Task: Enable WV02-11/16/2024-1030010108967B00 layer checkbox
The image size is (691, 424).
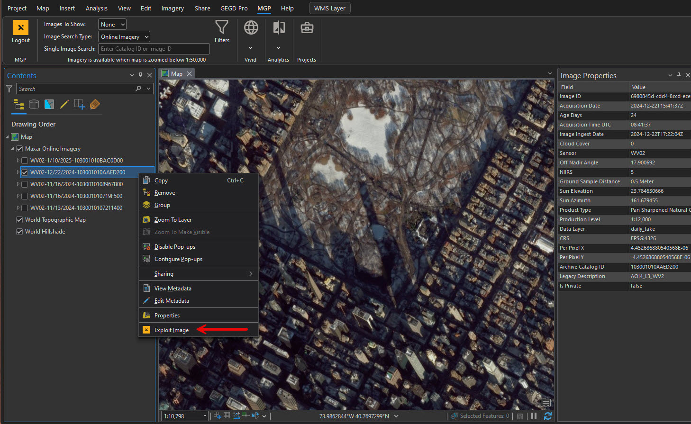Action: [25, 184]
